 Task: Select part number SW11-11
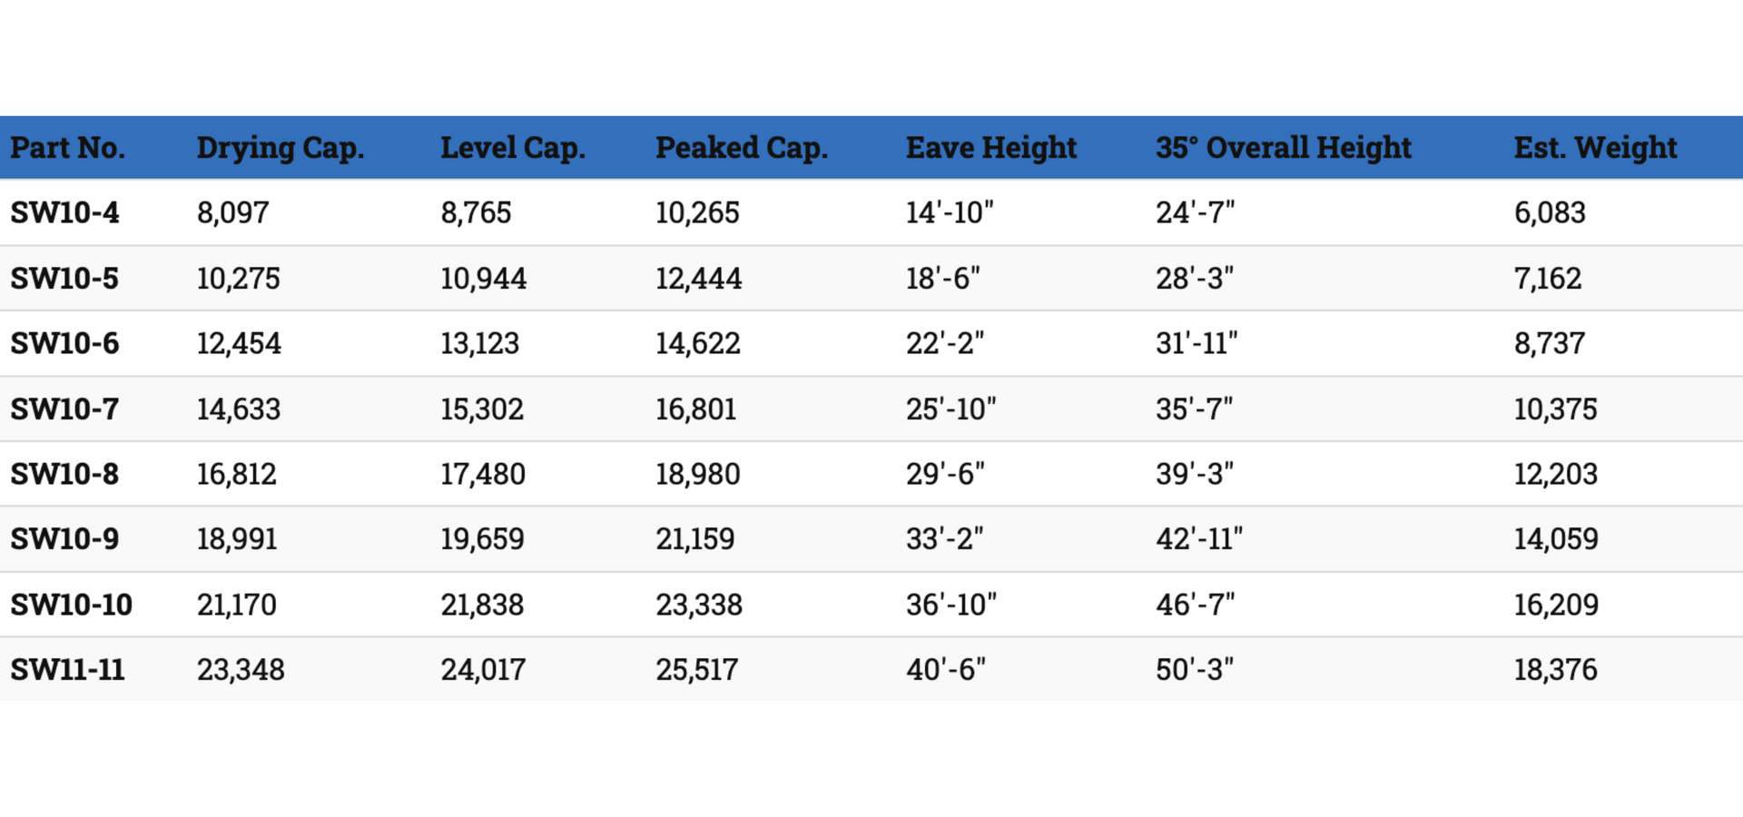click(x=67, y=670)
